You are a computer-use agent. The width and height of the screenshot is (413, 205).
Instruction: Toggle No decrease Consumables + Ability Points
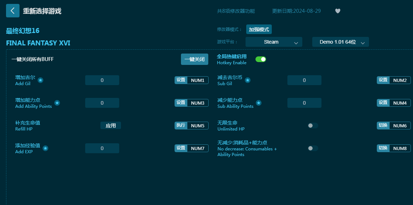pyautogui.click(x=313, y=148)
